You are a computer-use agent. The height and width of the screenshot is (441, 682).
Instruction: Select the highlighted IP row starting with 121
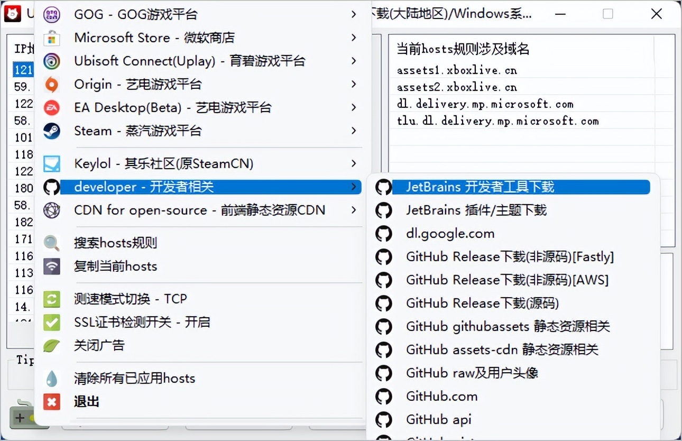click(x=23, y=70)
